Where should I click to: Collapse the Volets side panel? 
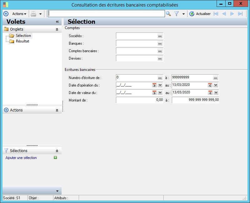57,22
